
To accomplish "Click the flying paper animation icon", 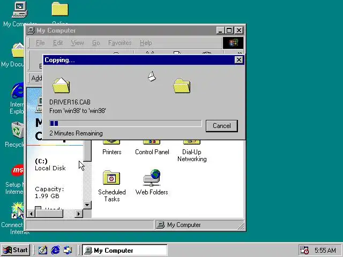I will coord(152,77).
